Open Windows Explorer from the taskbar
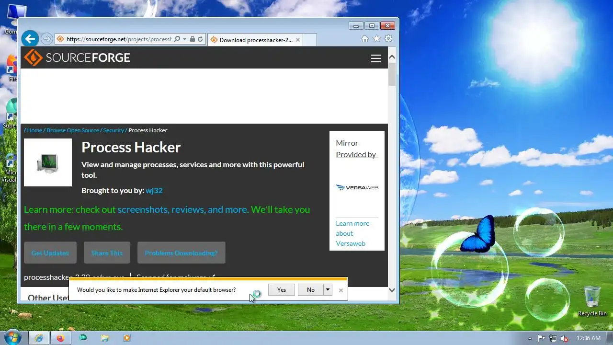This screenshot has height=345, width=613. click(x=105, y=338)
